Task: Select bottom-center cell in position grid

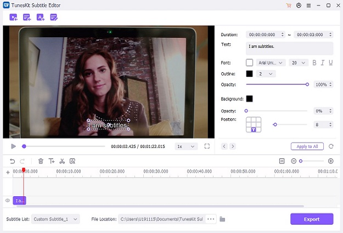Action: [254, 130]
